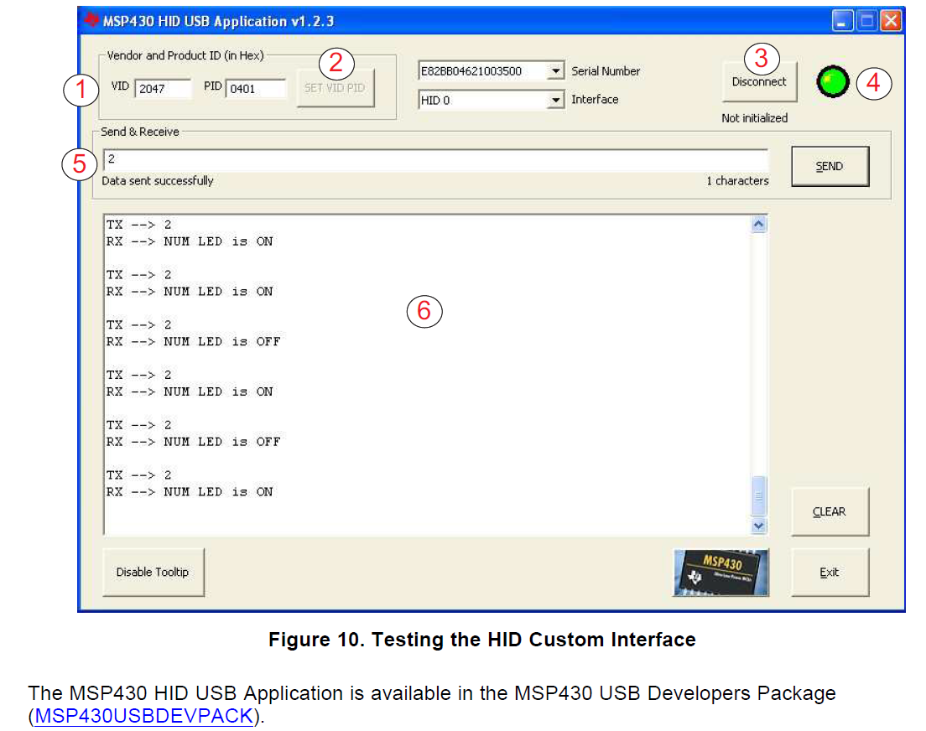Click the VID hex input field
The image size is (926, 731).
(x=163, y=89)
